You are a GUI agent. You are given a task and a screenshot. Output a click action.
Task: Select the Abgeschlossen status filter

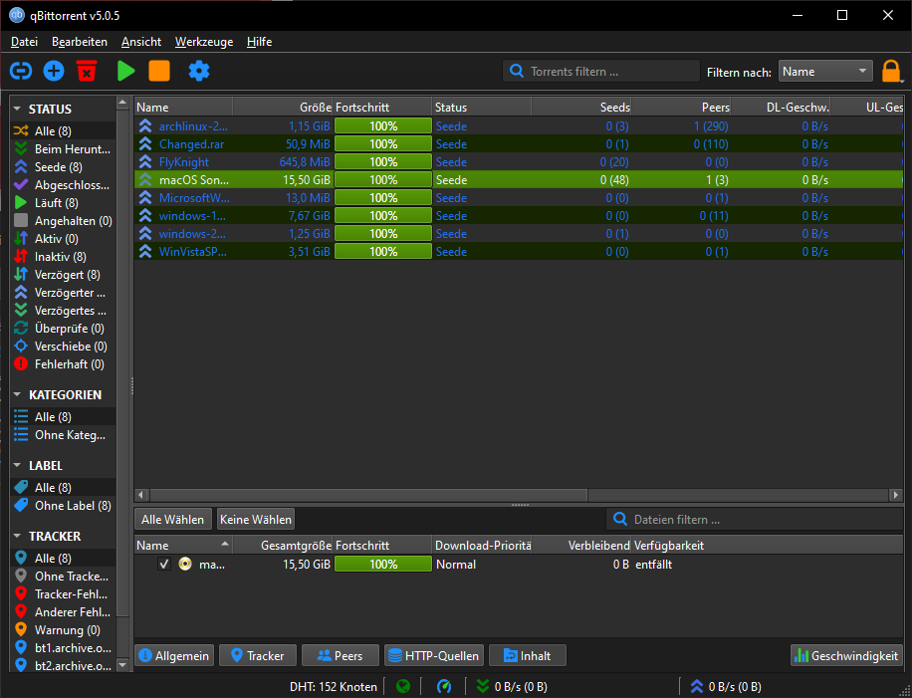(63, 185)
